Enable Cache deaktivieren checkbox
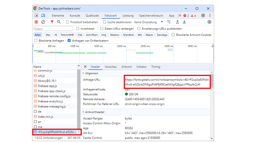This screenshot has height=143, width=254. point(105,22)
